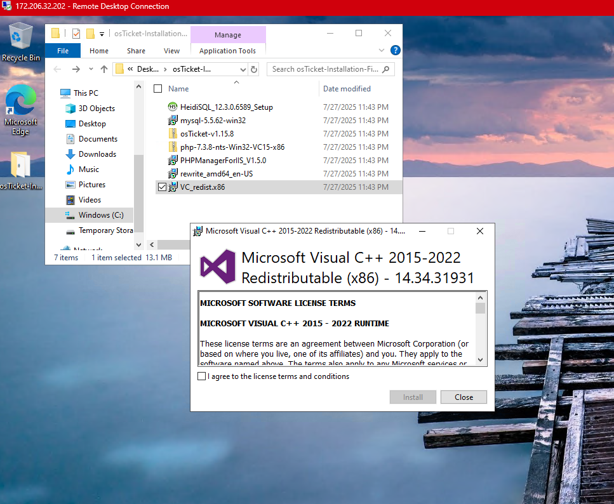
Task: Click the New Folder quick access icon
Action: pos(90,34)
